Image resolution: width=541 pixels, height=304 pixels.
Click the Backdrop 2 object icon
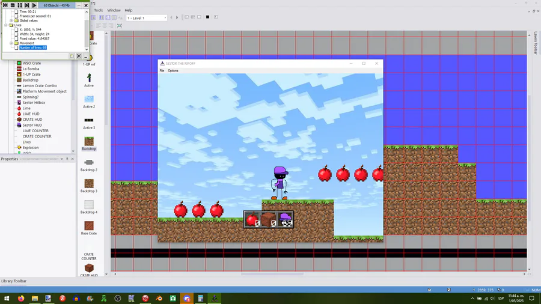(89, 162)
